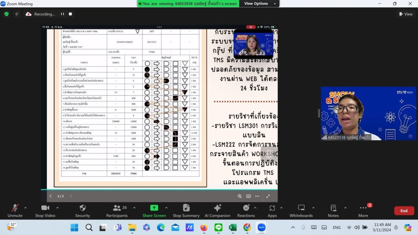This screenshot has width=418, height=235.
Task: Click the red End meeting button
Action: [x=404, y=211]
